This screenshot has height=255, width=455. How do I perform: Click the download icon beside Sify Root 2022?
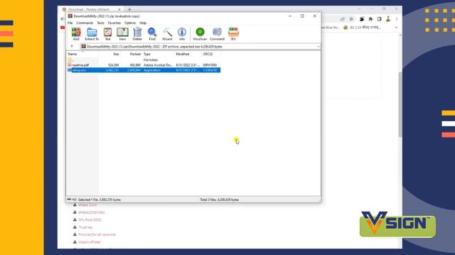(75, 220)
